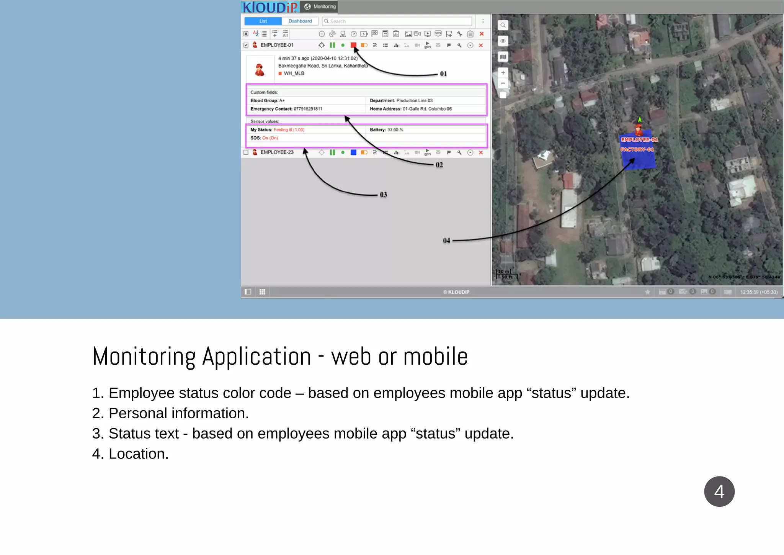The image size is (784, 555).
Task: Open the wrench settings for EMPLOYEE-01
Action: (x=459, y=45)
